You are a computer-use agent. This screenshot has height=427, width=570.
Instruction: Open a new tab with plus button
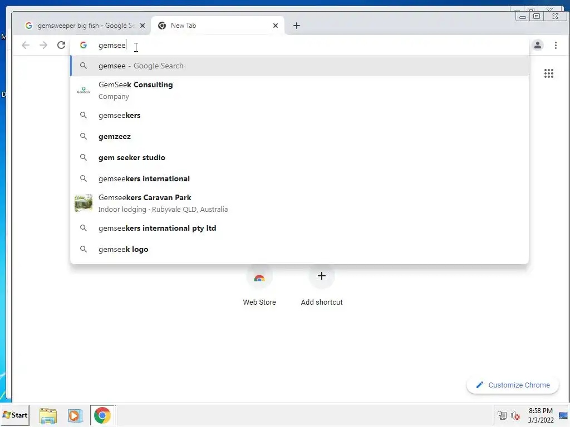click(297, 26)
